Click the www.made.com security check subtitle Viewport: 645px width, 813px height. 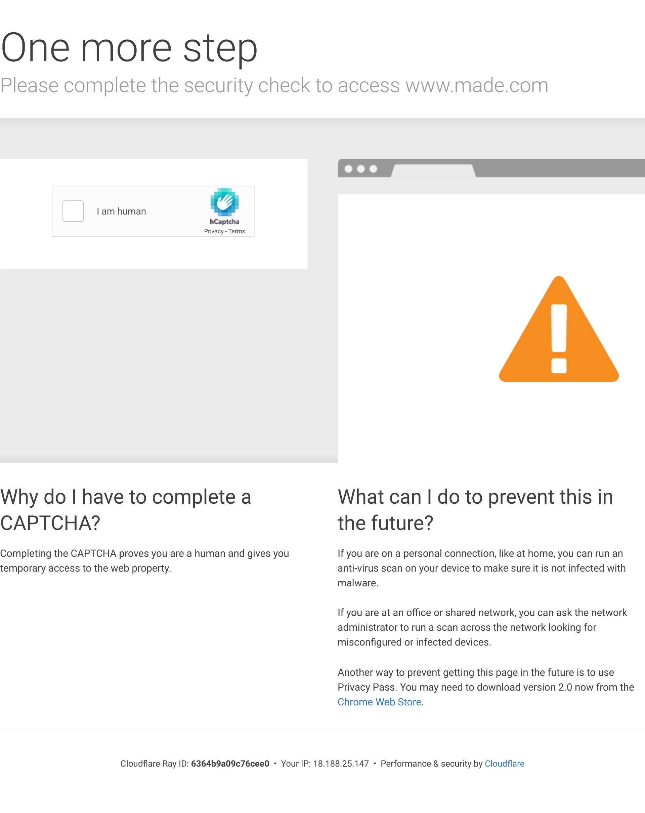pos(274,86)
